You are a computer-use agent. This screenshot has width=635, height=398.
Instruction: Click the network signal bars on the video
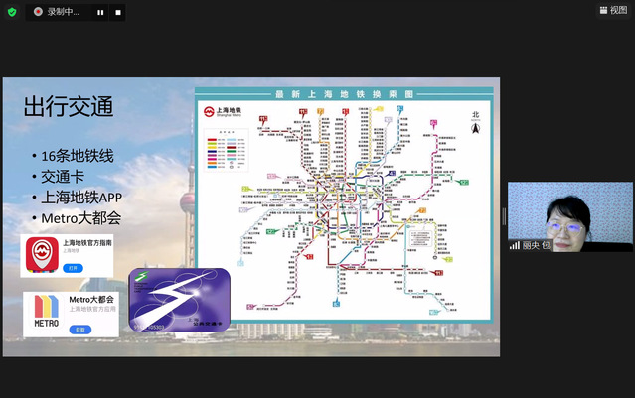point(515,245)
